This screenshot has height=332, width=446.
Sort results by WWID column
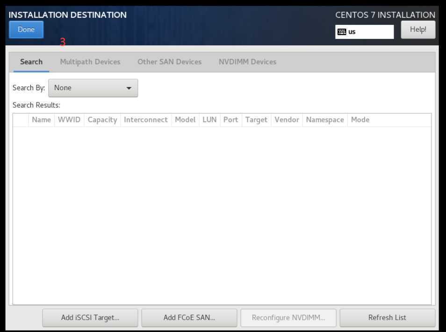[x=69, y=120]
